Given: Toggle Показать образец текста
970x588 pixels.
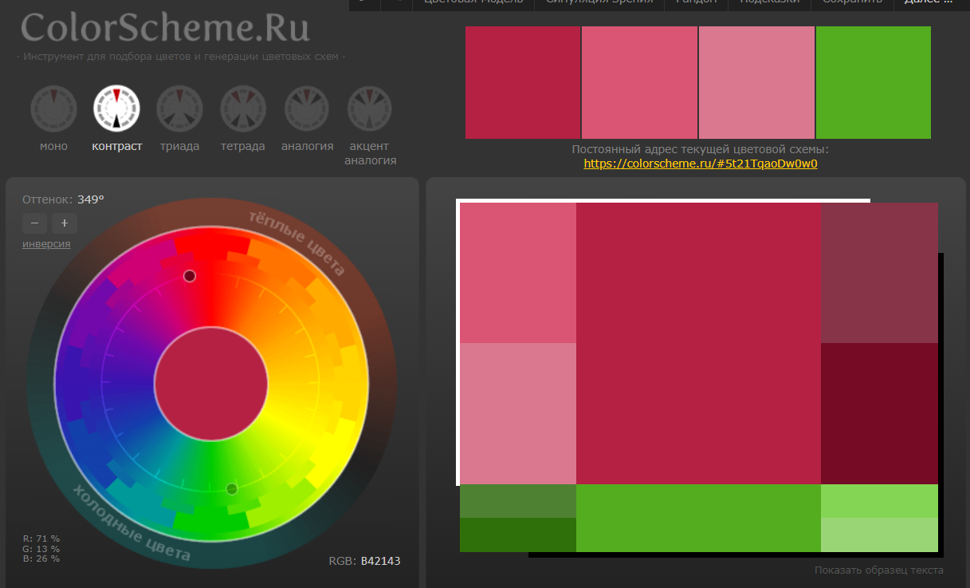Looking at the screenshot, I should [x=878, y=570].
